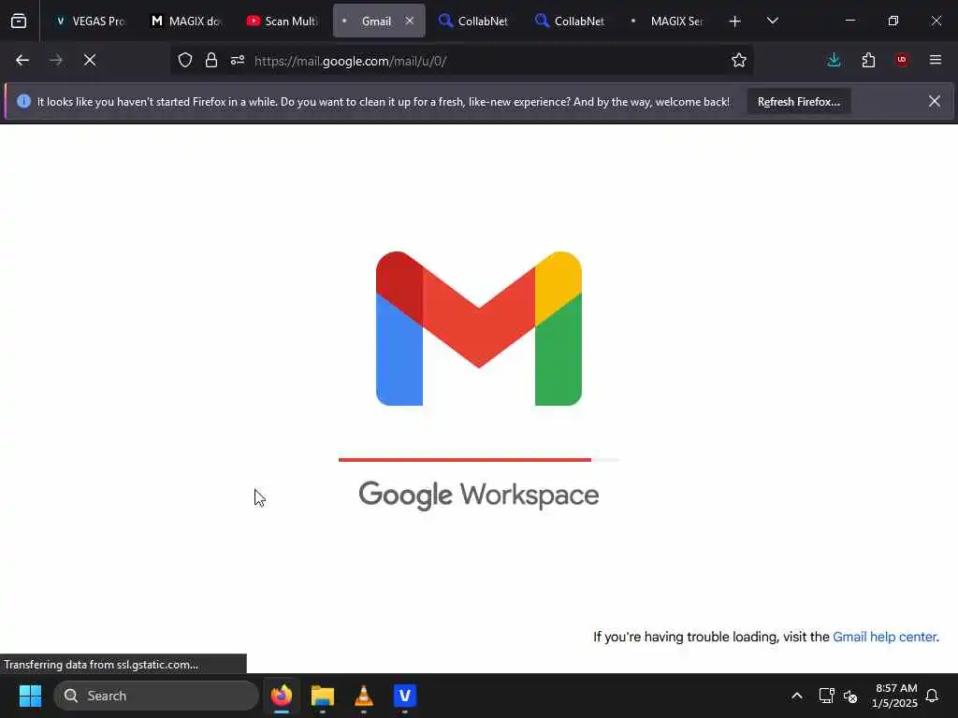958x718 pixels.
Task: Close the Gmail tab
Action: click(x=410, y=21)
